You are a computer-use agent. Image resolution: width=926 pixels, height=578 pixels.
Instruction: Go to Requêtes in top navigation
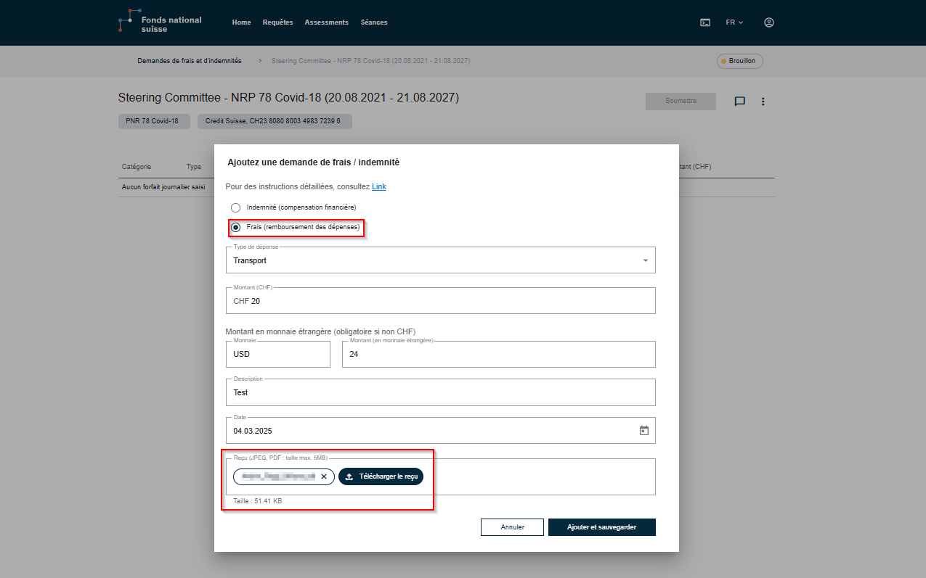(277, 22)
